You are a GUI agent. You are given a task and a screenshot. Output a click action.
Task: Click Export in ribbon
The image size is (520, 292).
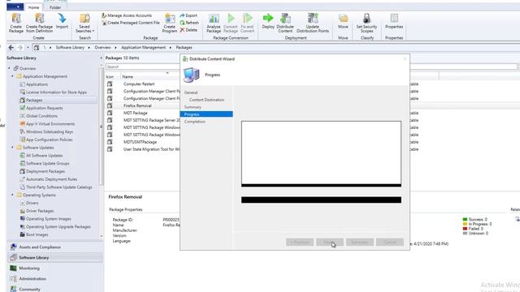[188, 15]
